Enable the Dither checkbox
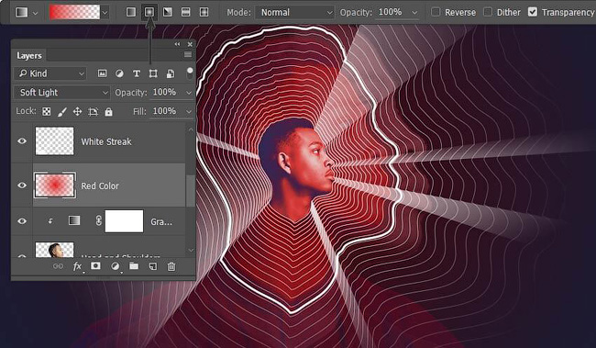596x348 pixels. pos(488,12)
